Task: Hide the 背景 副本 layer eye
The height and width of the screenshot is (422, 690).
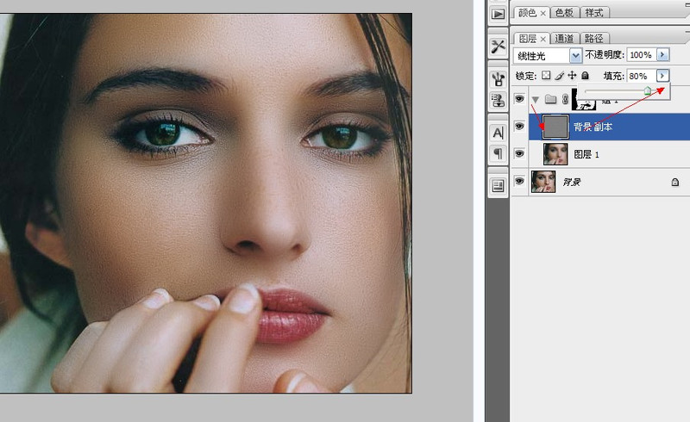Action: tap(519, 127)
